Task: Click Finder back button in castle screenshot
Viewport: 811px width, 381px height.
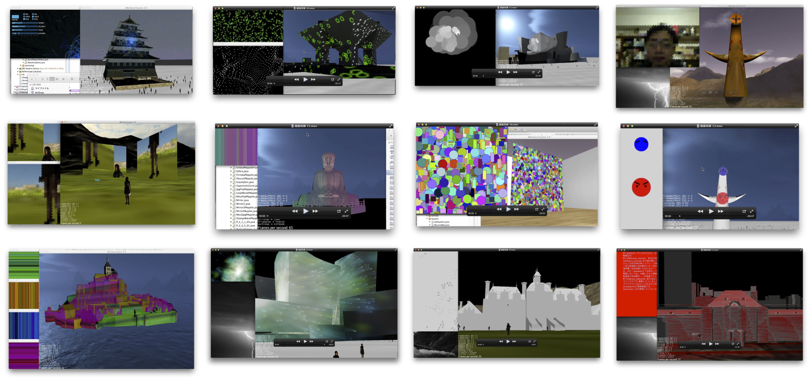Action: pos(32,79)
